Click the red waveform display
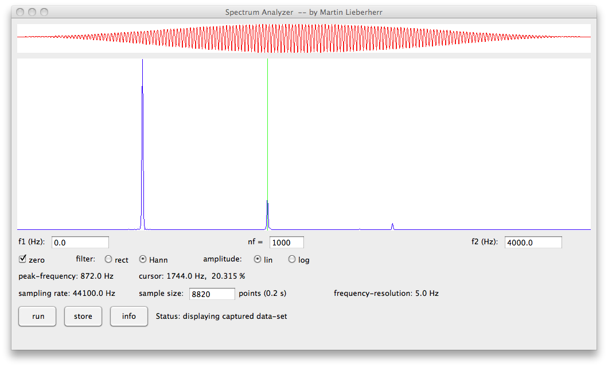The image size is (608, 367). (x=303, y=38)
